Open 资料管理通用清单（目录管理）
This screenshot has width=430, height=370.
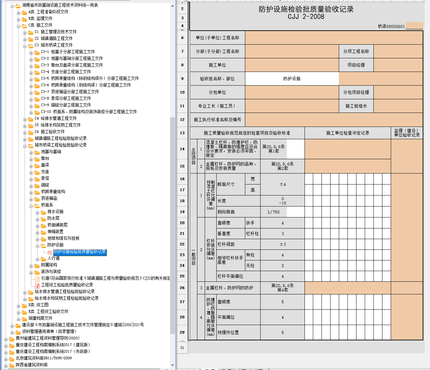point(49,332)
